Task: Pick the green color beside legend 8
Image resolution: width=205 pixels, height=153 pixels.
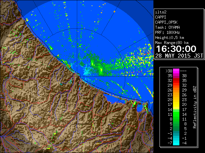Action: click(176, 119)
